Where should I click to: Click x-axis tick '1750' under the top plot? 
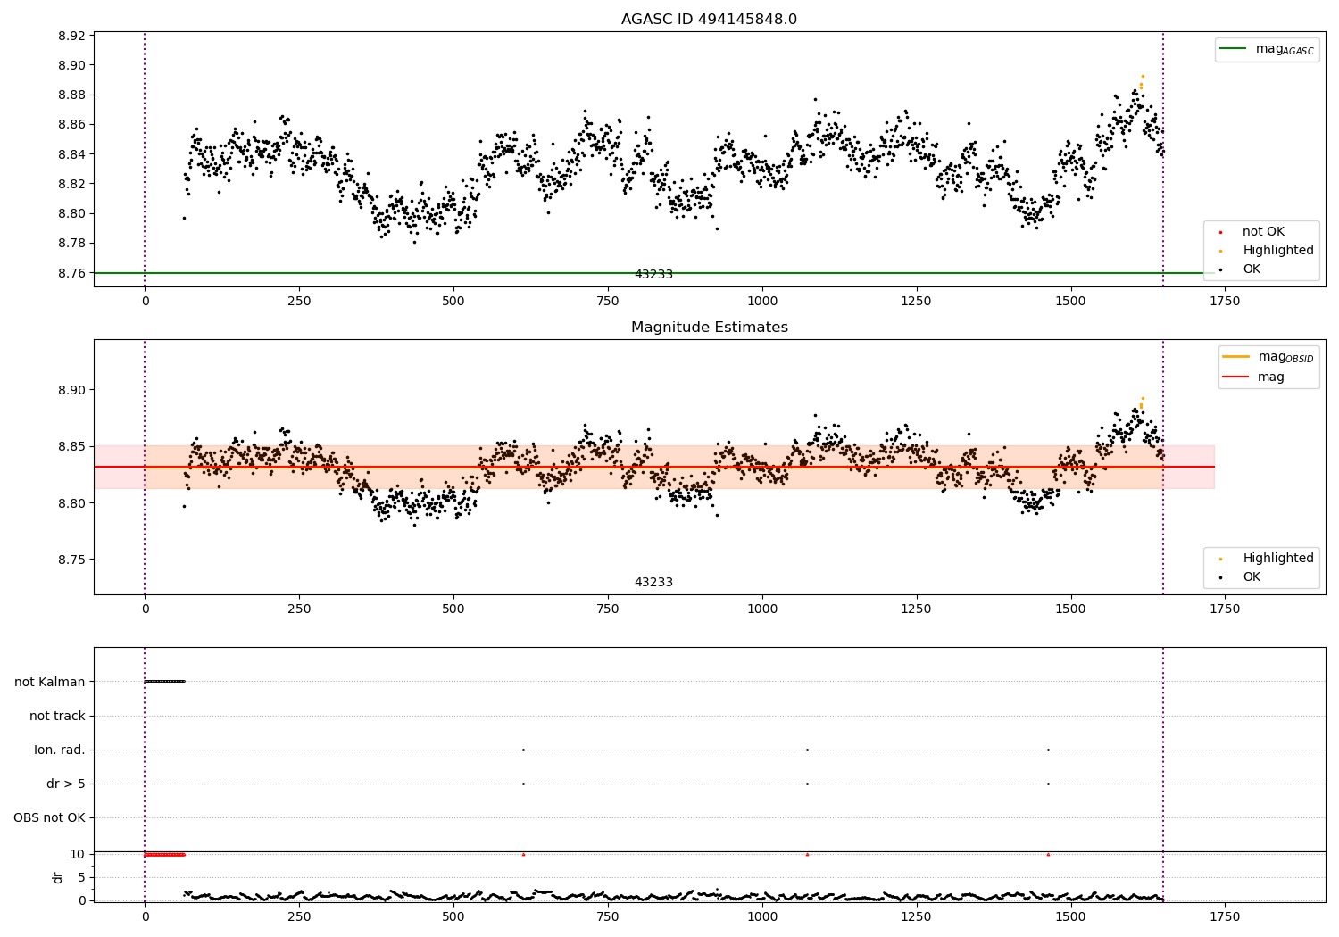(x=1225, y=302)
